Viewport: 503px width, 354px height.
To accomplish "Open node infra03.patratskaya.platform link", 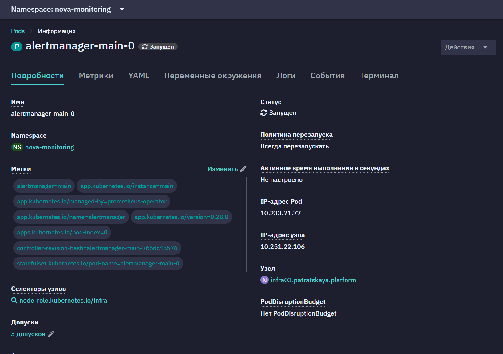I will (313, 280).
